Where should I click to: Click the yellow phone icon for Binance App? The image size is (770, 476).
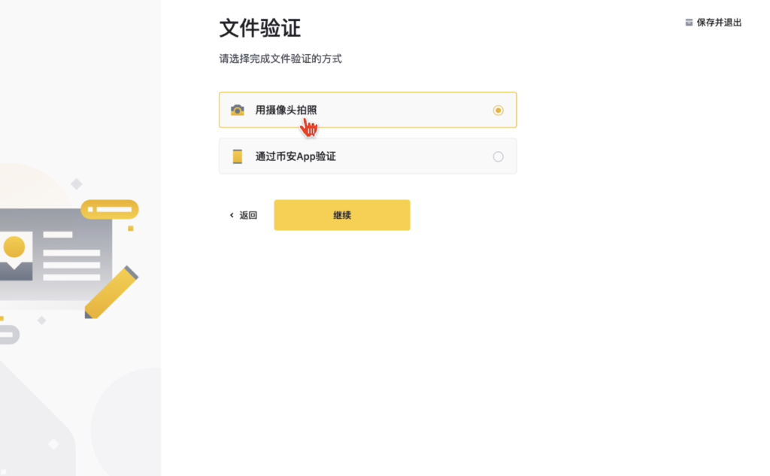tap(238, 156)
